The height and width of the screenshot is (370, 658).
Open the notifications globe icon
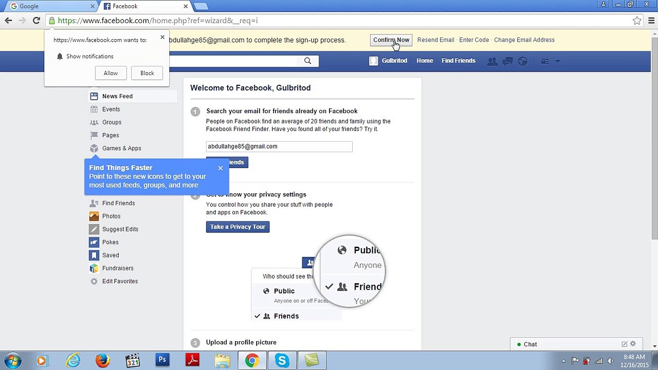coord(523,61)
